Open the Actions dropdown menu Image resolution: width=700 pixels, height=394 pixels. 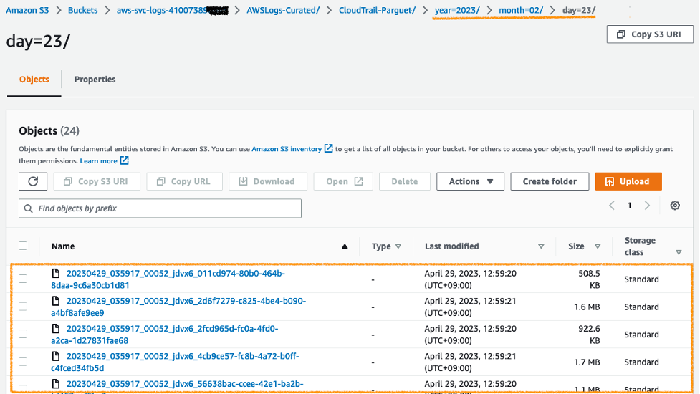click(470, 181)
